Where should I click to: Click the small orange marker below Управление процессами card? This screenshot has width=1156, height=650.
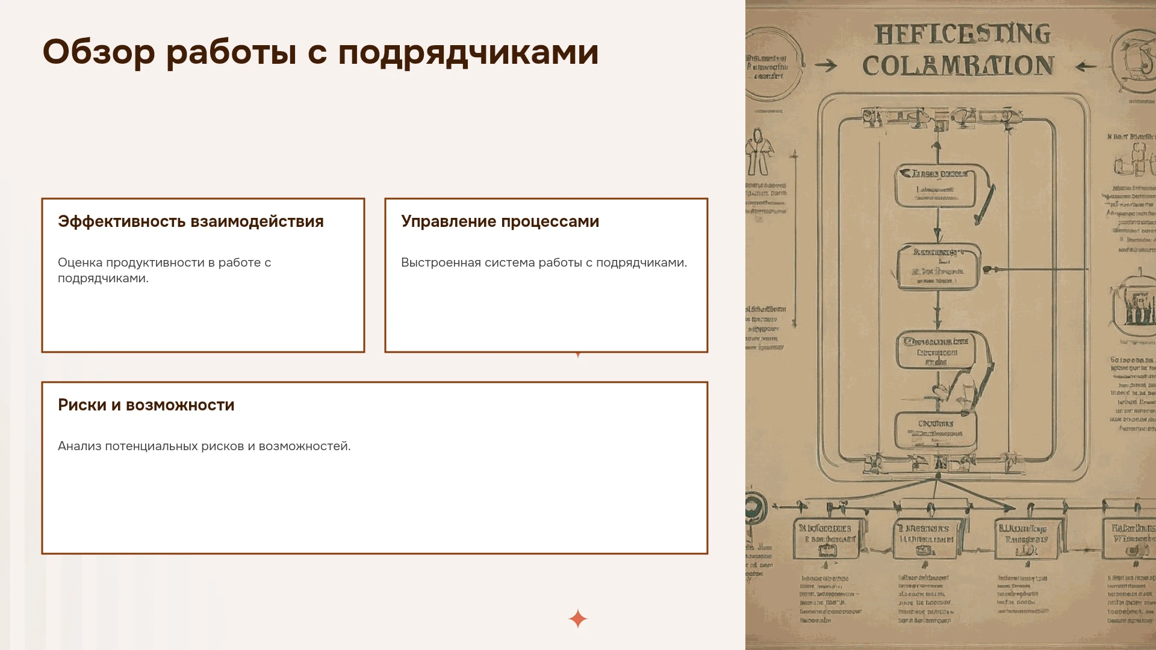(x=578, y=355)
